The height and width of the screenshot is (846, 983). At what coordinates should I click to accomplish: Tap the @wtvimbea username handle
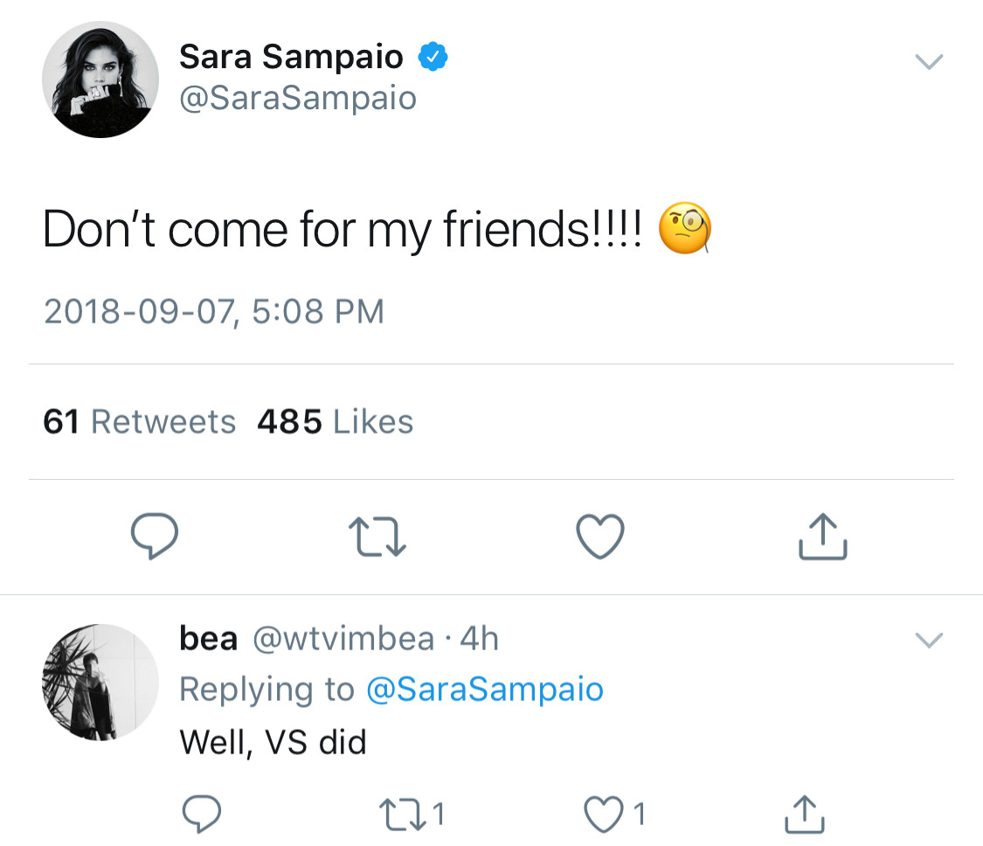point(343,639)
